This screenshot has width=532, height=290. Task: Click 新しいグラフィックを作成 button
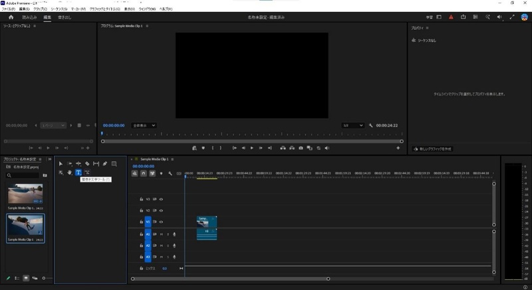pyautogui.click(x=433, y=149)
